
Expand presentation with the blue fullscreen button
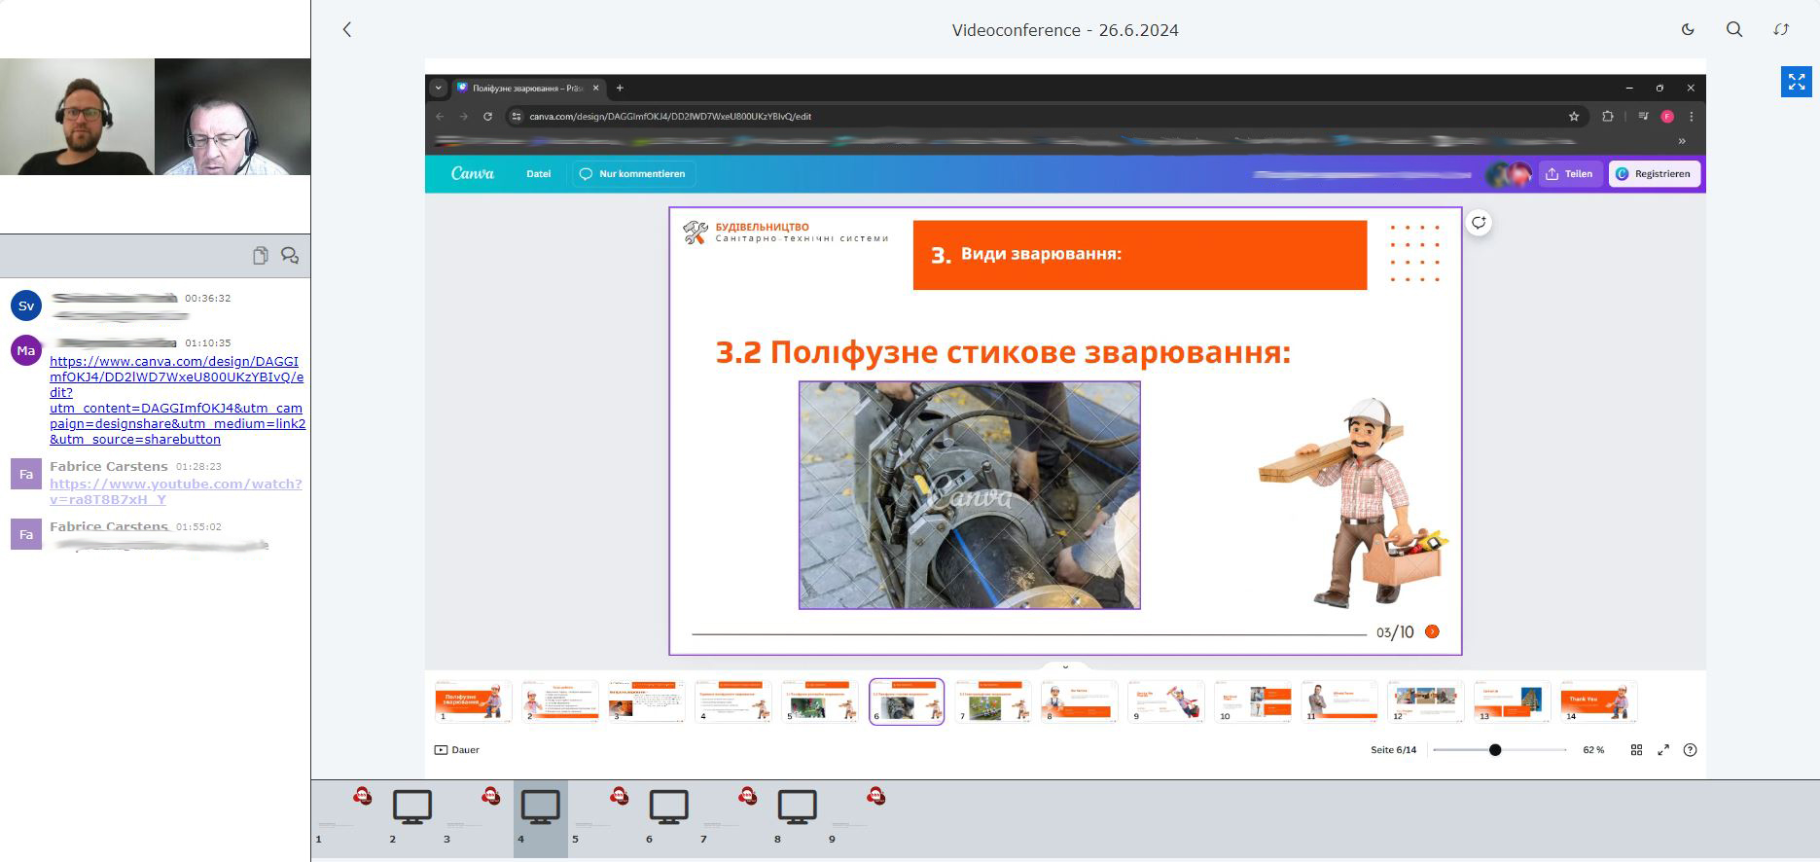click(1796, 82)
